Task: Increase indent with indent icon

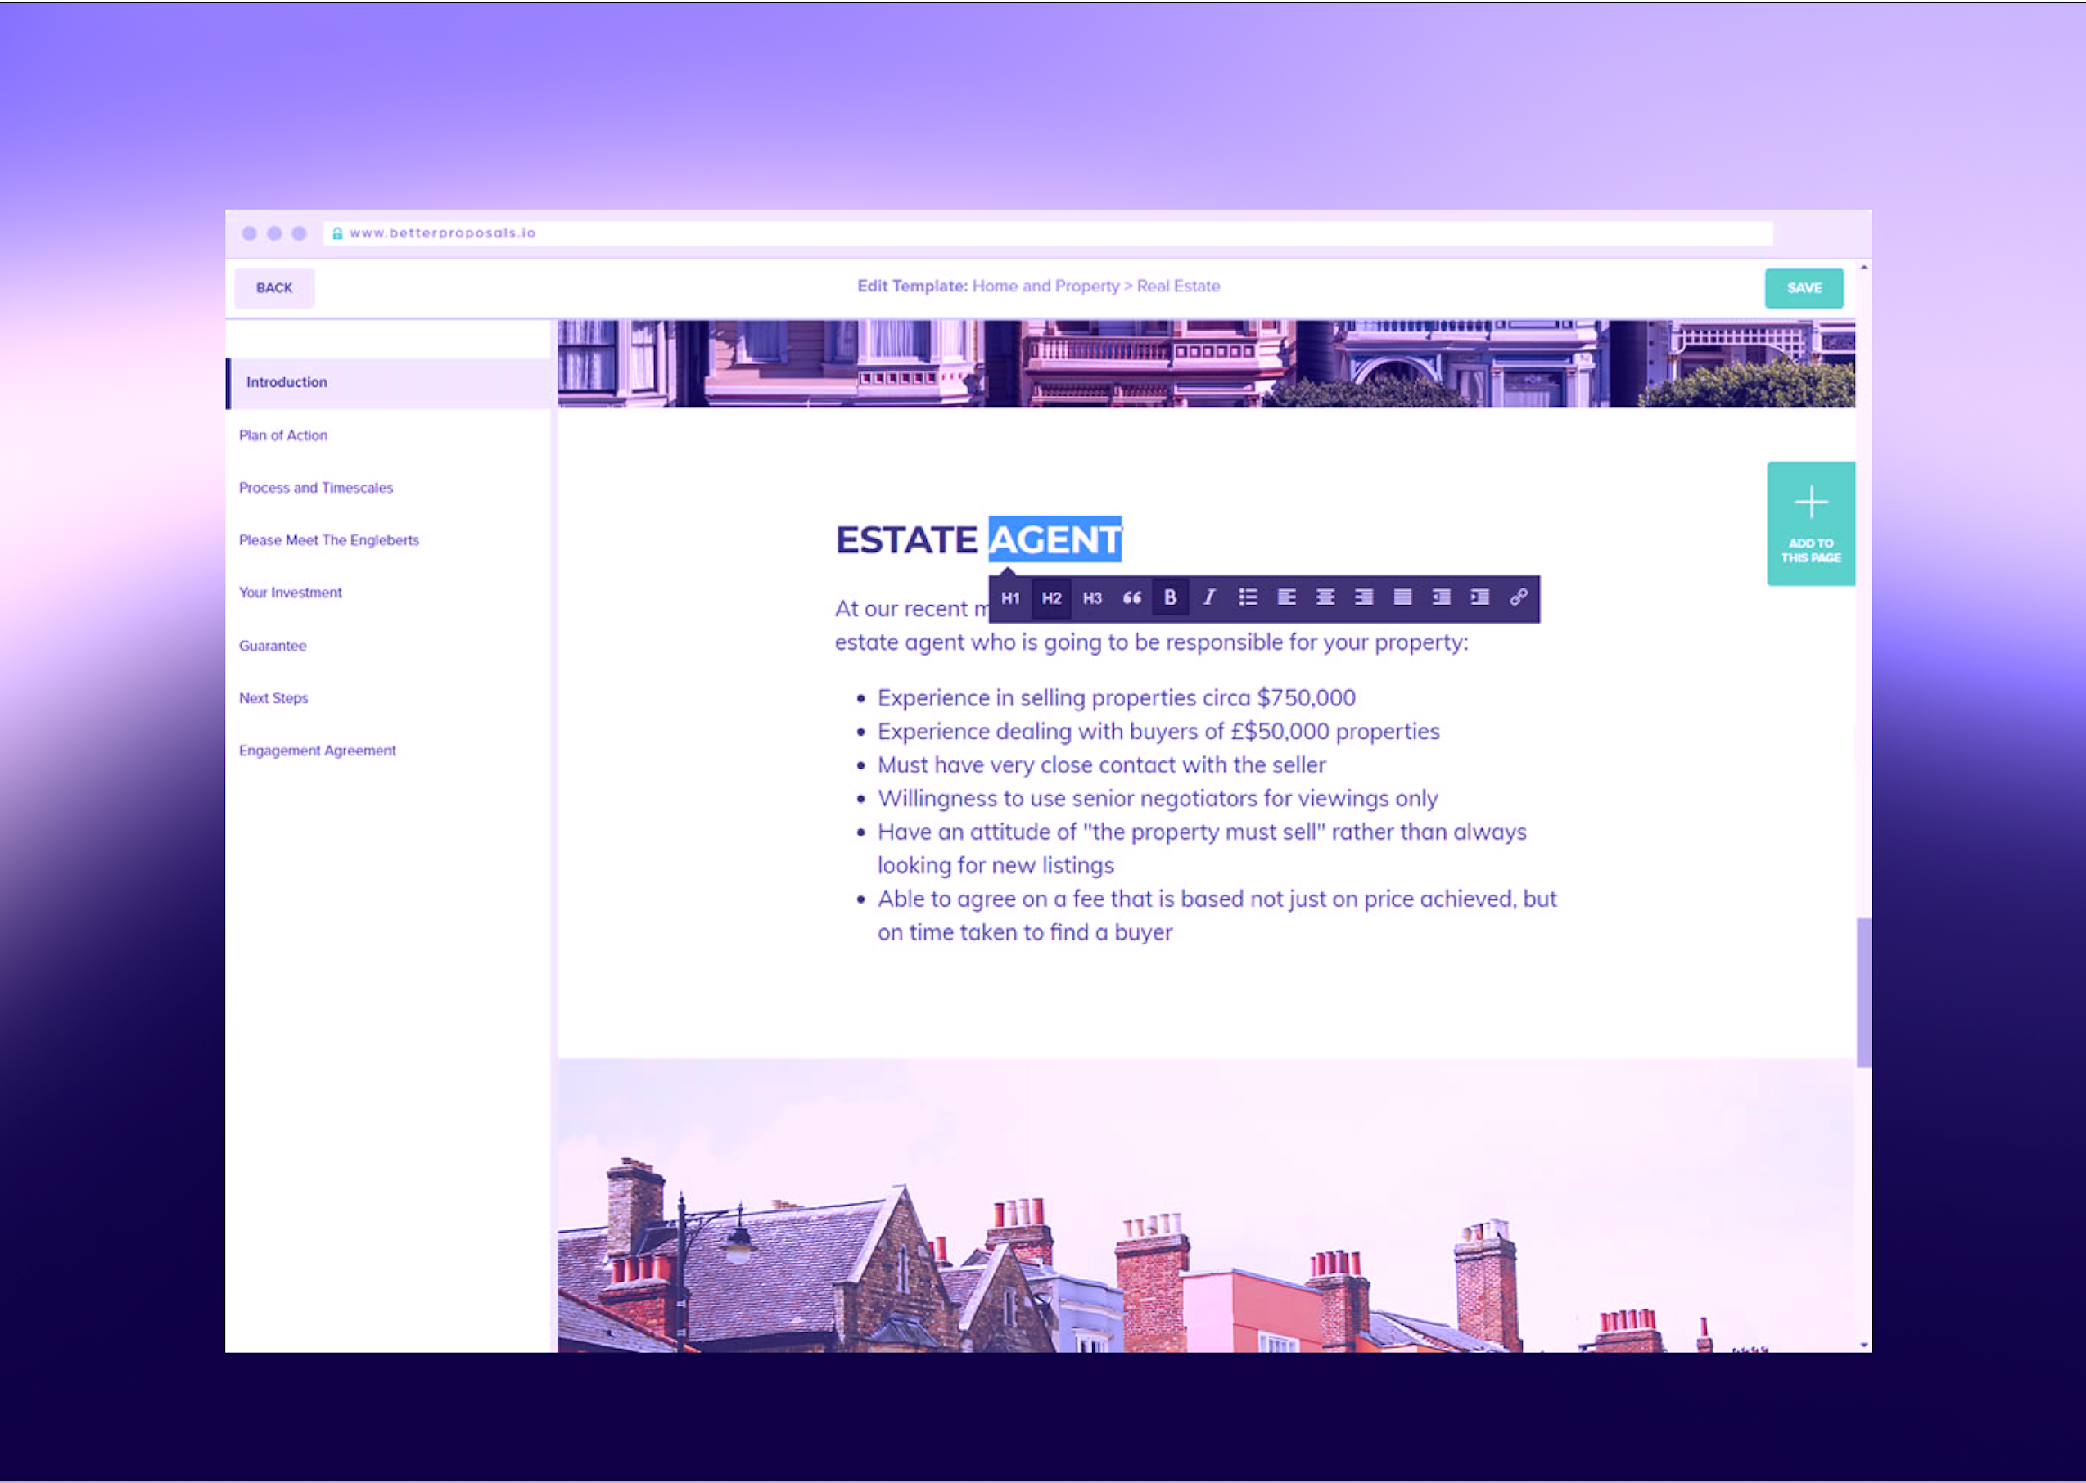Action: coord(1480,598)
